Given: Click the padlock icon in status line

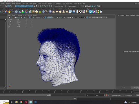Looking at the screenshot, I should point(34,6).
